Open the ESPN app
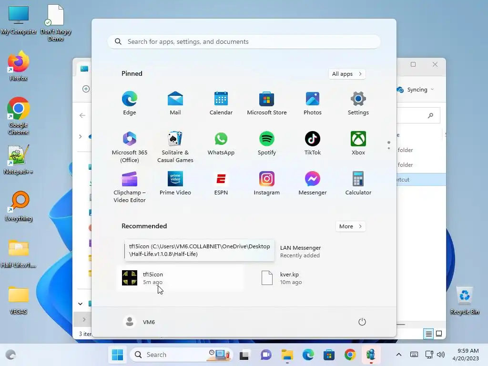Viewport: 488px width, 366px height. point(221,183)
